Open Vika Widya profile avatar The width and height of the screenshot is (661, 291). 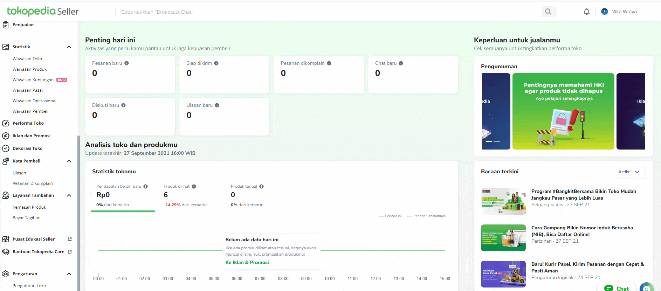click(x=605, y=12)
